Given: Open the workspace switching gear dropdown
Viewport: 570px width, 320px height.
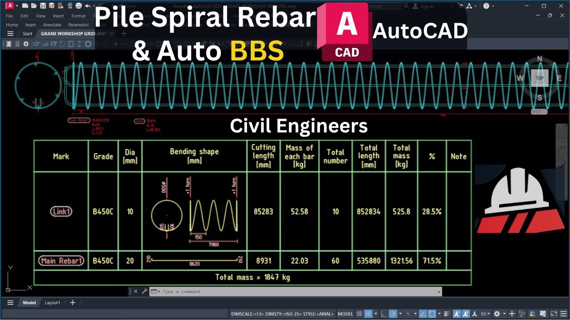Looking at the screenshot, I should tap(504, 314).
